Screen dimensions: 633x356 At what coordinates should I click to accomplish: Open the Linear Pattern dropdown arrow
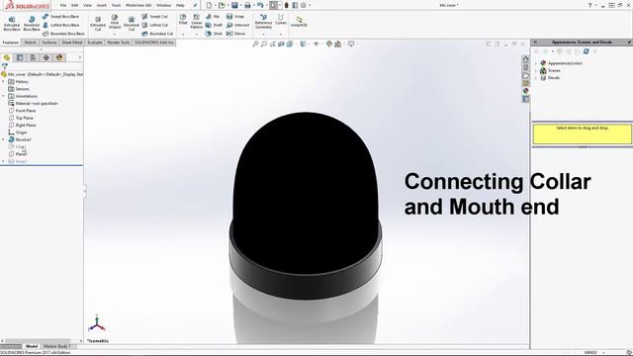[x=196, y=35]
